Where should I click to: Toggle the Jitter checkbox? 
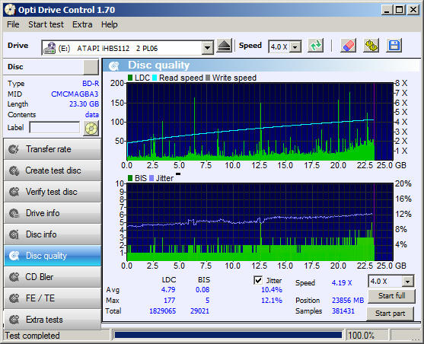(x=258, y=280)
